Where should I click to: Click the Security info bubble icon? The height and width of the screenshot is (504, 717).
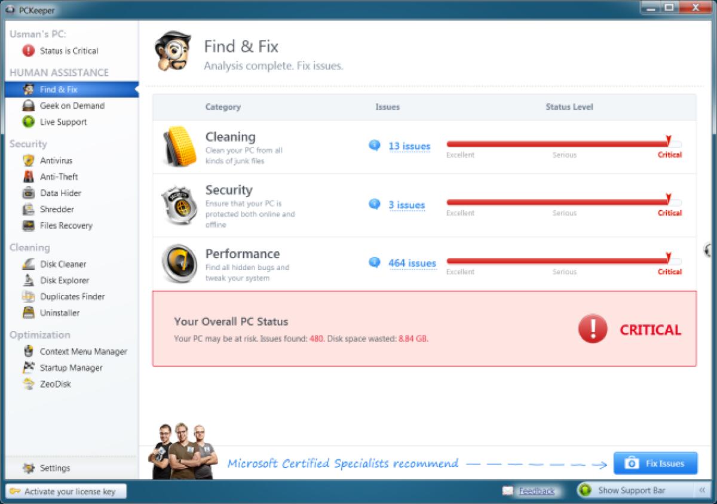point(373,203)
